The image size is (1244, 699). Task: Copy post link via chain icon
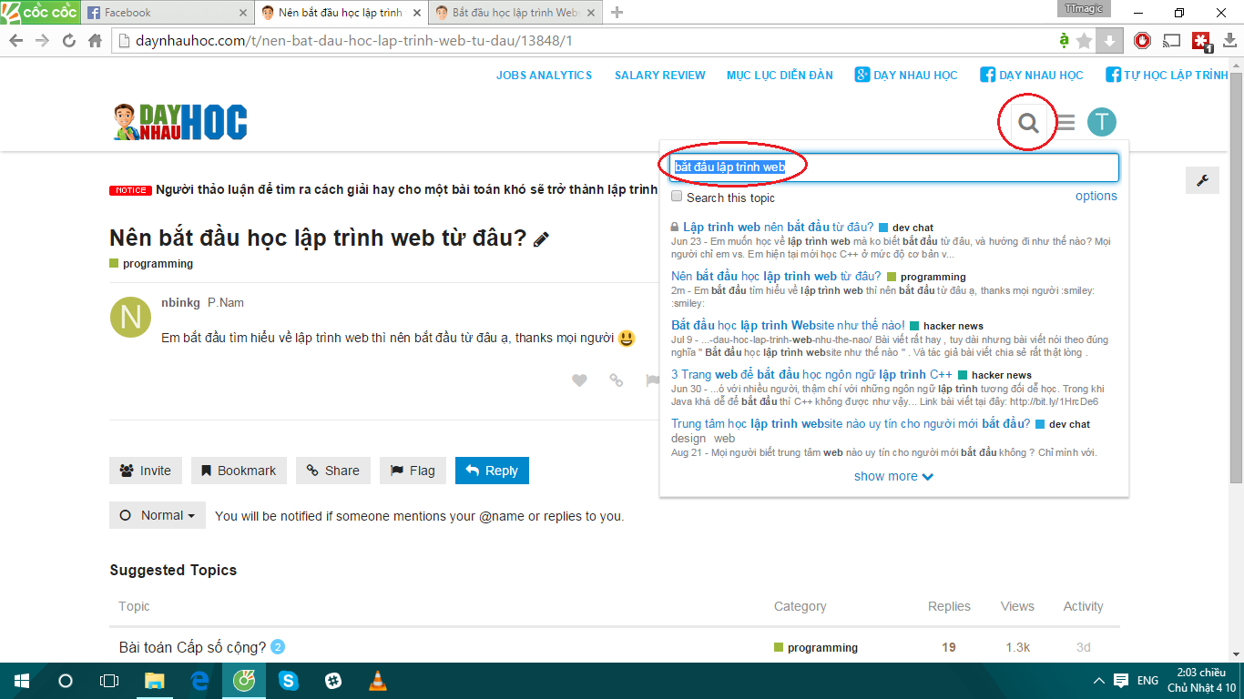click(x=617, y=380)
